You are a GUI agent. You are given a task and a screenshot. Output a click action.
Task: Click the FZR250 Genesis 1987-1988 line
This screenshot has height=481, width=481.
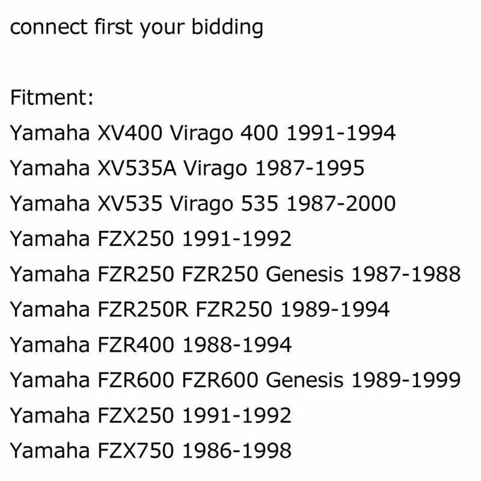point(235,274)
